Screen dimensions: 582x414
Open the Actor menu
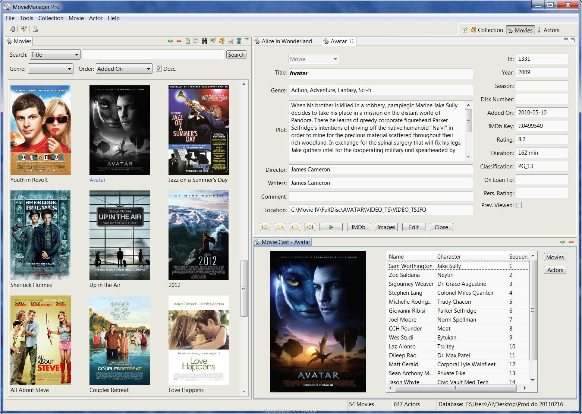96,18
